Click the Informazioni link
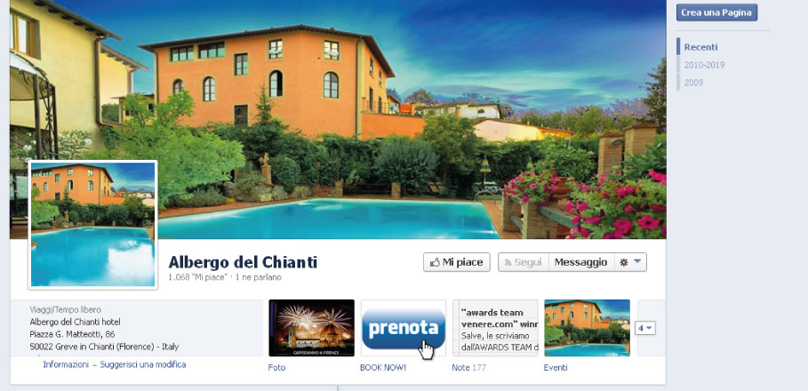This screenshot has width=808, height=391. [x=66, y=364]
